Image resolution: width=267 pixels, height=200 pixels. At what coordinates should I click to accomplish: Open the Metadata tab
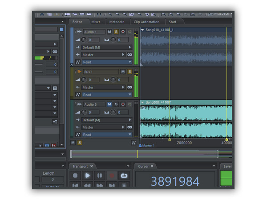click(117, 22)
